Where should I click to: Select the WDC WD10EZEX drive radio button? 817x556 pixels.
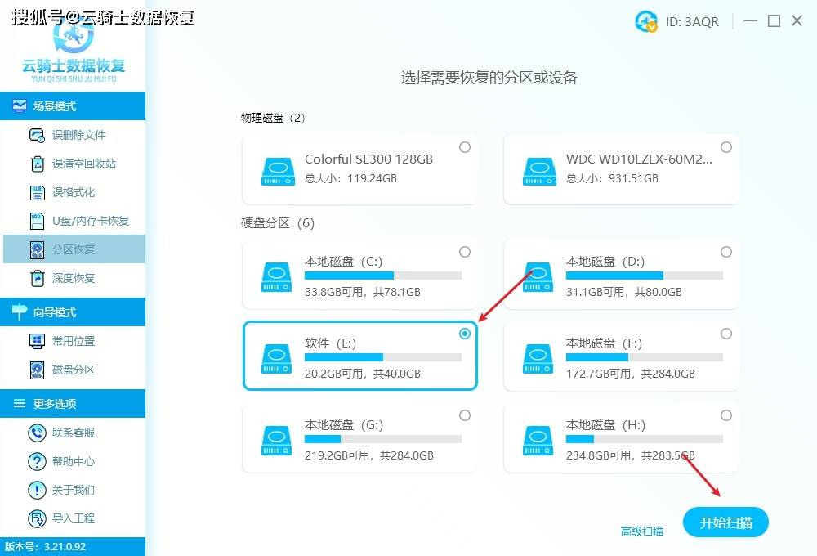click(x=725, y=147)
